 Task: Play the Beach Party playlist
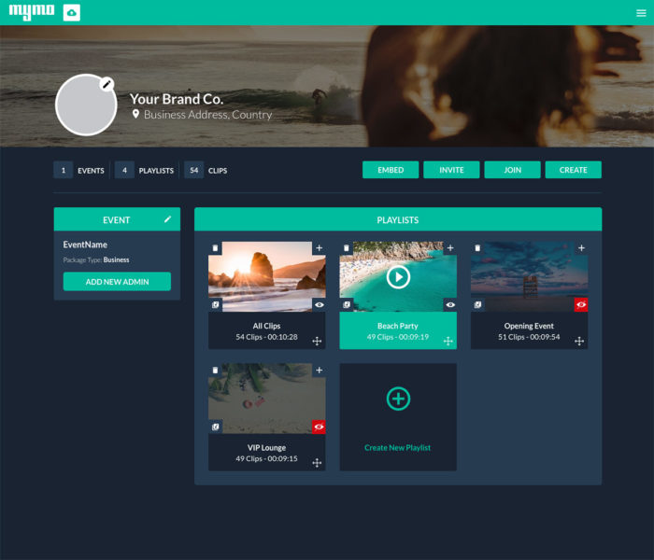pos(398,276)
